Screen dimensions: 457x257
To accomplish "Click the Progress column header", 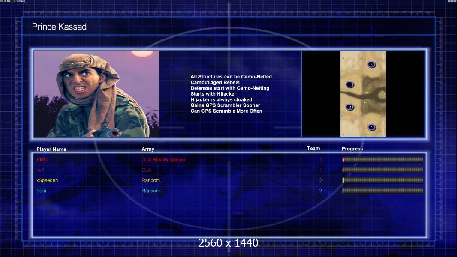I will 352,149.
